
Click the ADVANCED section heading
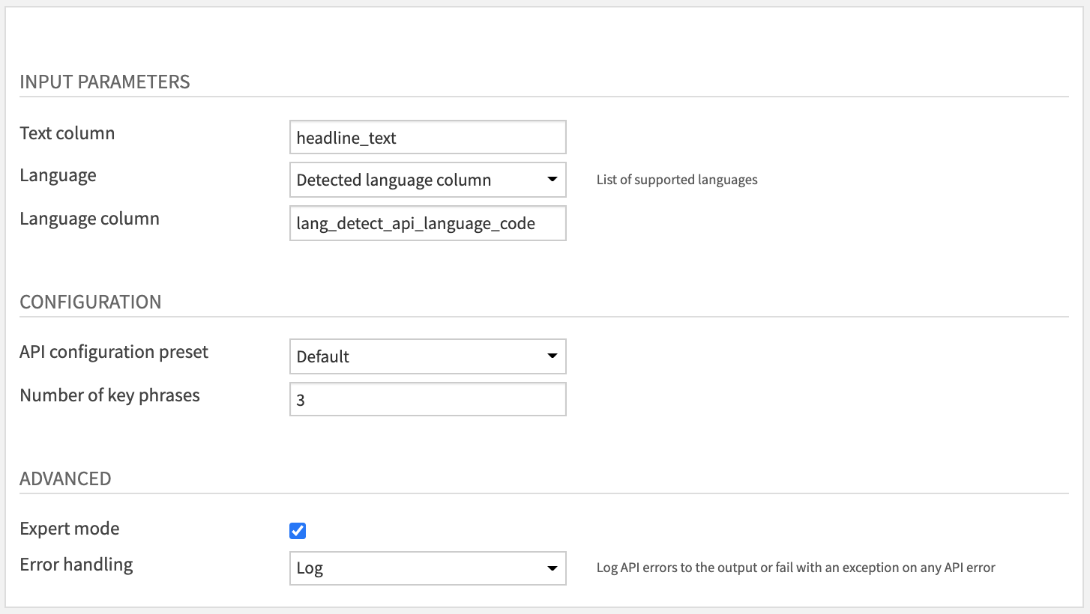point(66,478)
